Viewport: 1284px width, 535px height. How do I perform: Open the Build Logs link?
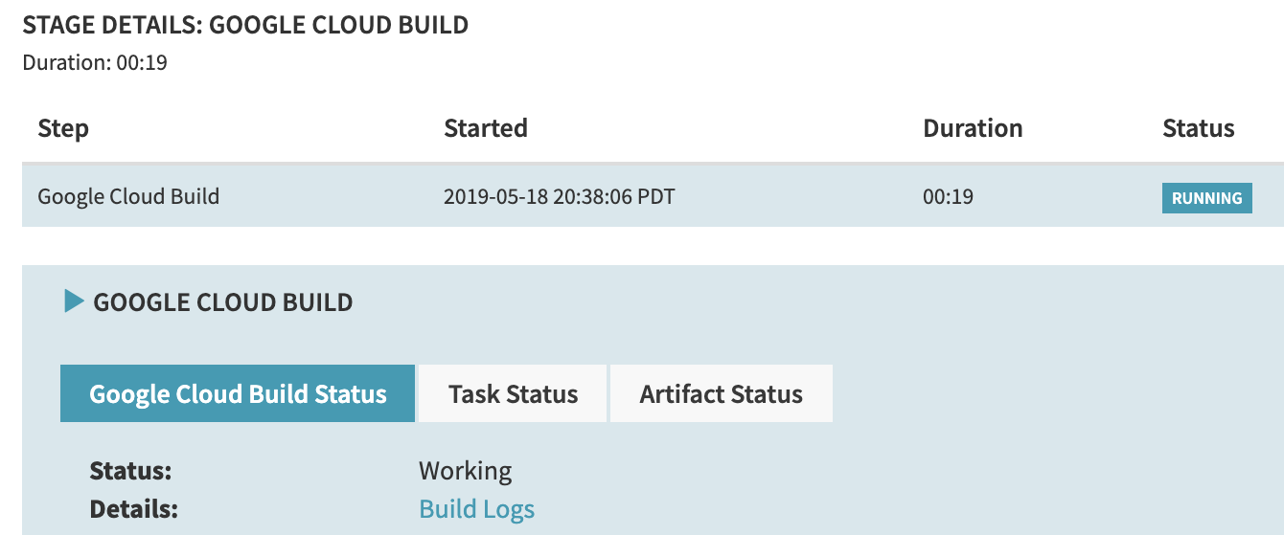pyautogui.click(x=476, y=509)
